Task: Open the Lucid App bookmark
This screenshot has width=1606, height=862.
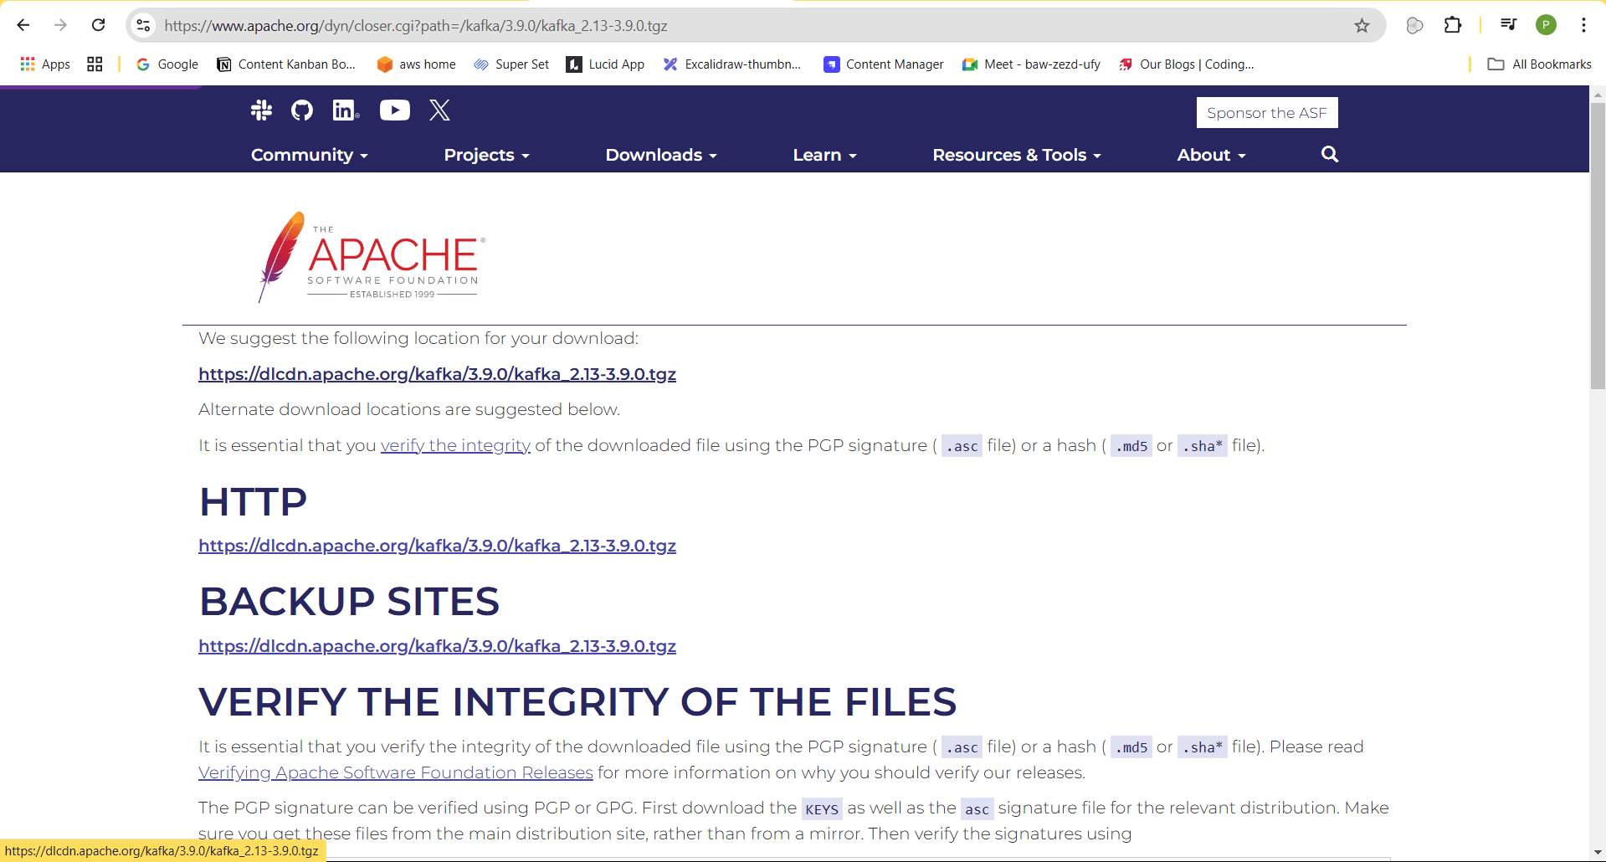Action: (606, 64)
